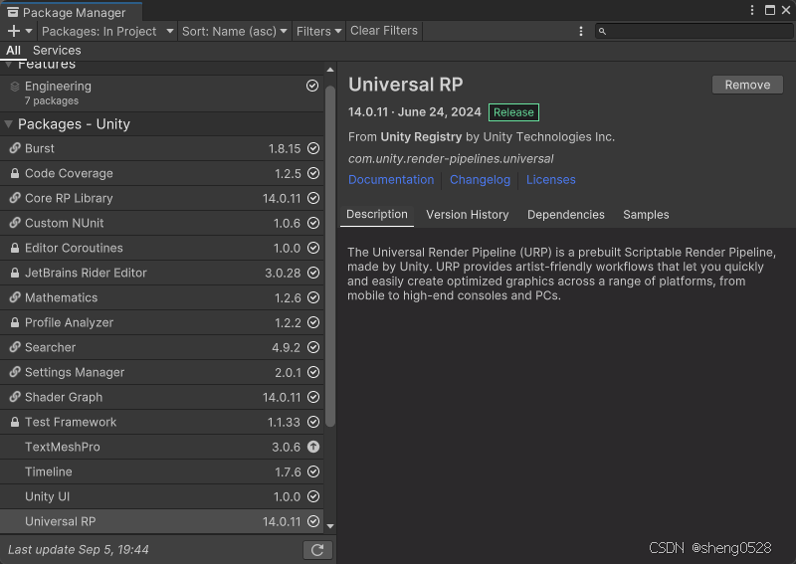Click the Core RP Library link icon
The width and height of the screenshot is (796, 564).
(x=15, y=198)
